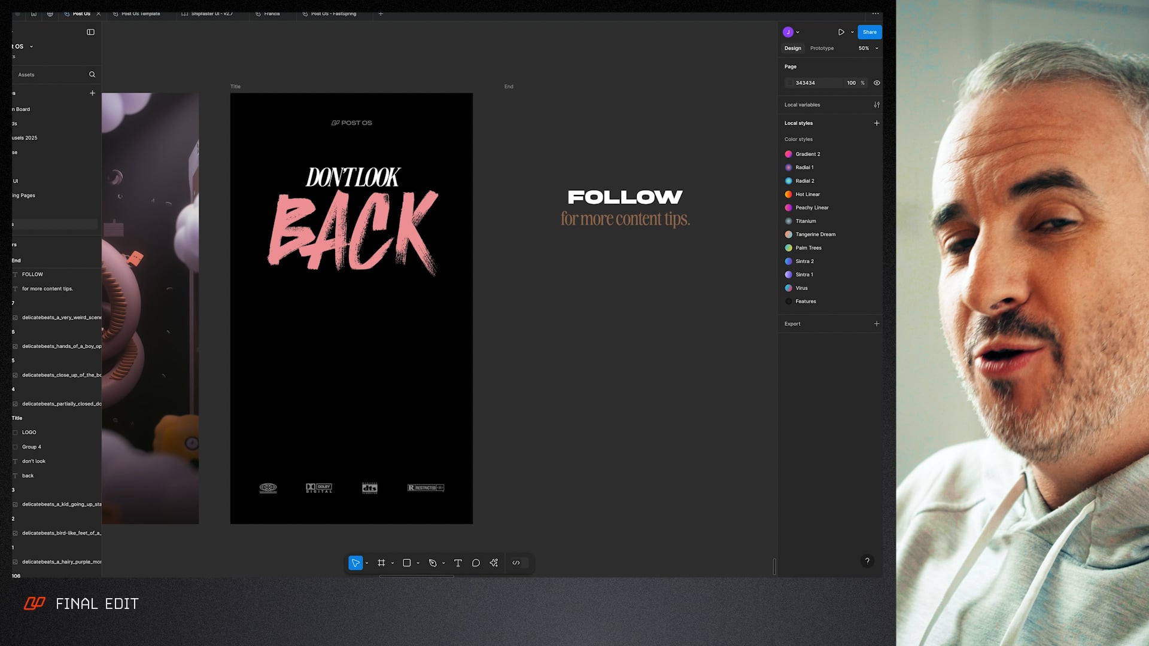Image resolution: width=1149 pixels, height=646 pixels.
Task: Open the shape tools dropdown chevron
Action: 418,563
